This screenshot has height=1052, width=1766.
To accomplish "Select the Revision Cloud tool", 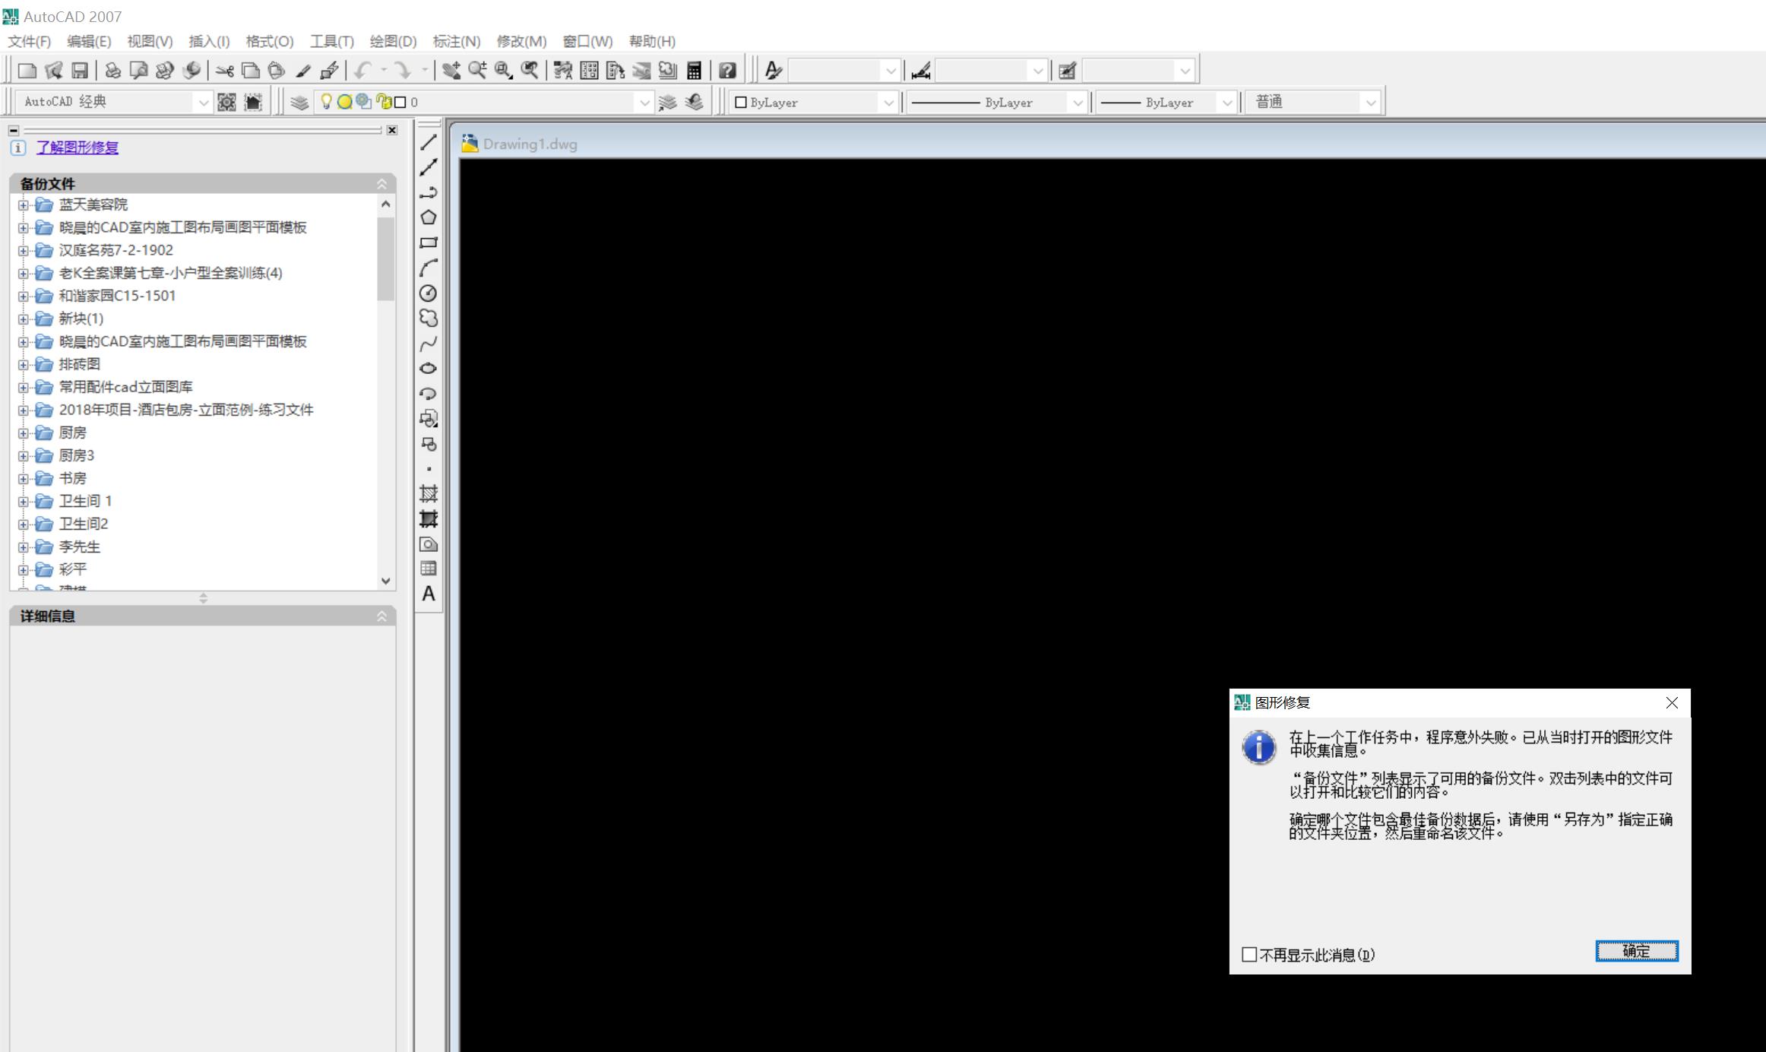I will [x=429, y=318].
